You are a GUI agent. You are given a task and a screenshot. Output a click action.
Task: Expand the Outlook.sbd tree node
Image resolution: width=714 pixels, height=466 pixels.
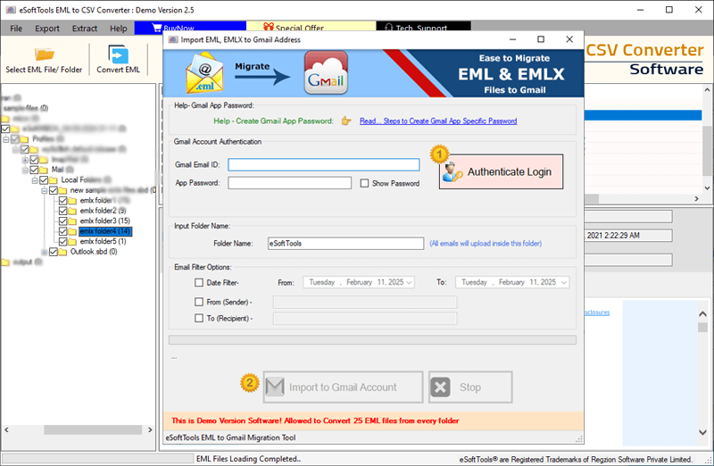44,252
